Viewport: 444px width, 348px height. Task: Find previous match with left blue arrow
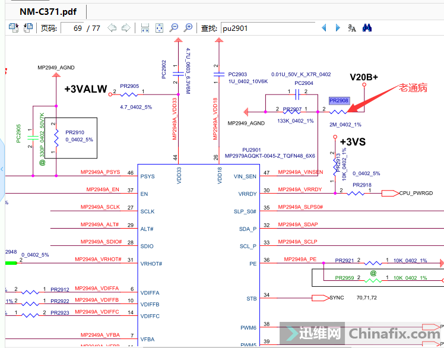click(x=324, y=28)
